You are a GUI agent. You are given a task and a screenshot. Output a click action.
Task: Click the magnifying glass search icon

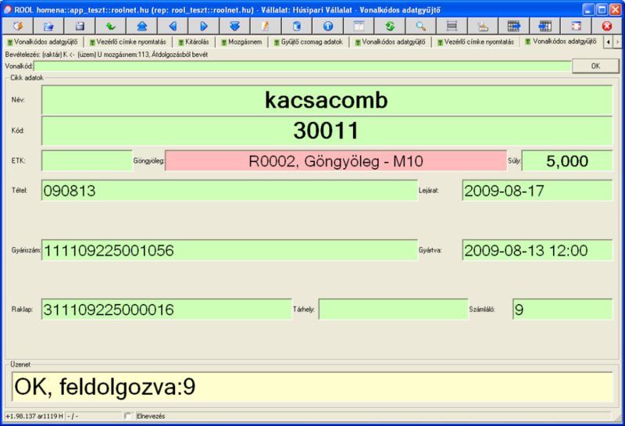point(420,26)
